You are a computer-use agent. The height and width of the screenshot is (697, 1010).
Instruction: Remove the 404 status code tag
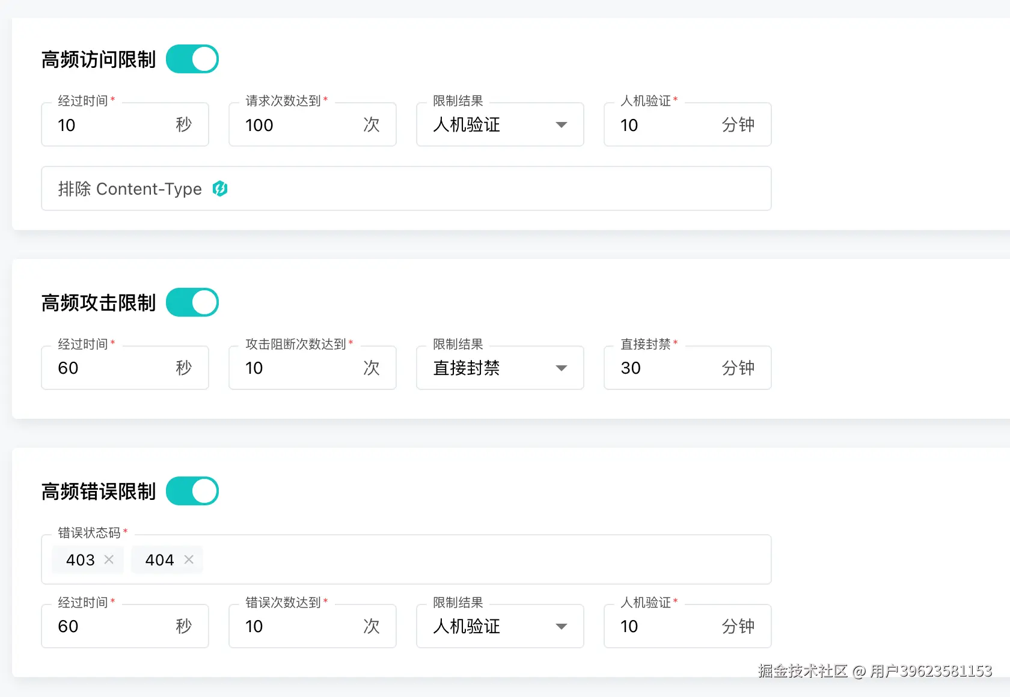point(189,559)
